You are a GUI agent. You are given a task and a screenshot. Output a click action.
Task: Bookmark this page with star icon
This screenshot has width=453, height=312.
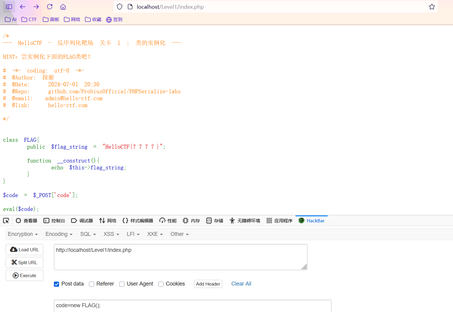[x=432, y=7]
